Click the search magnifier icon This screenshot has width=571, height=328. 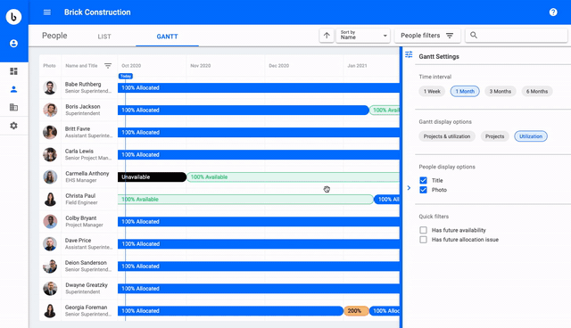474,36
